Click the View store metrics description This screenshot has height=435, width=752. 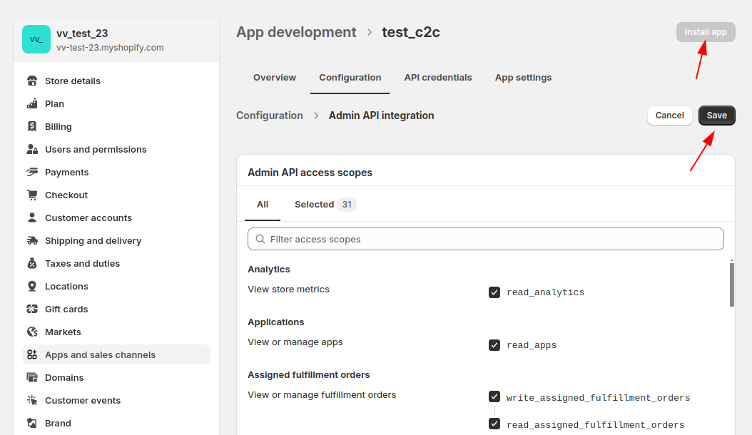[x=288, y=290]
